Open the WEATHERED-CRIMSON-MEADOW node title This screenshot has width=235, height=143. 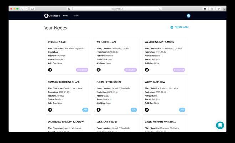point(66,122)
